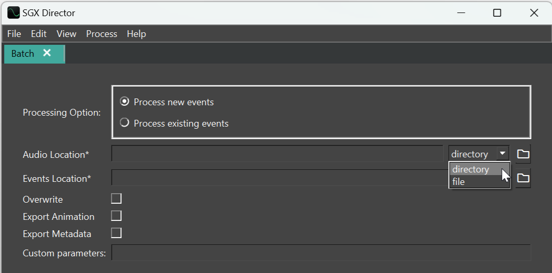552x273 pixels.
Task: Focus the Custom parameters input field
Action: coord(321,253)
